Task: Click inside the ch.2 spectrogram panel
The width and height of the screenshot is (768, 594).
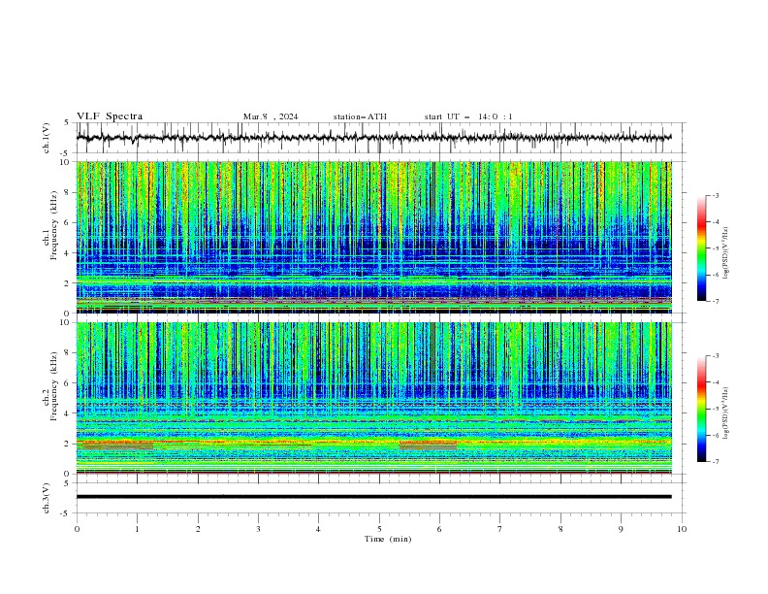Action: coord(373,398)
